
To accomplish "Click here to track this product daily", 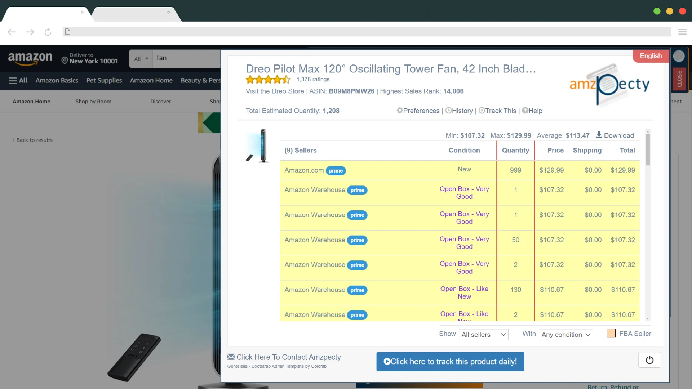I will pyautogui.click(x=450, y=362).
